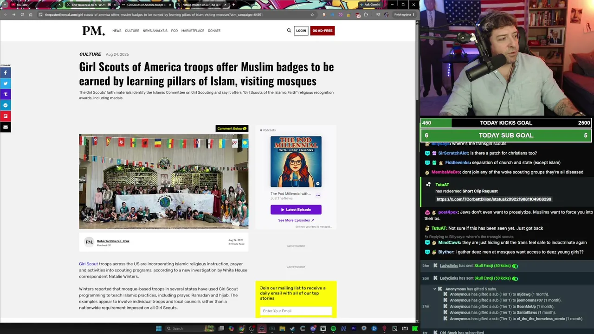
Task: Open the browser profile avatar
Action: [x=386, y=14]
